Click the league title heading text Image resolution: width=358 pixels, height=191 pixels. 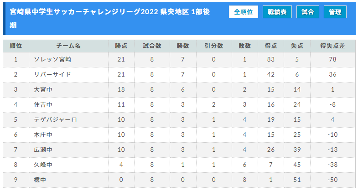pos(109,18)
